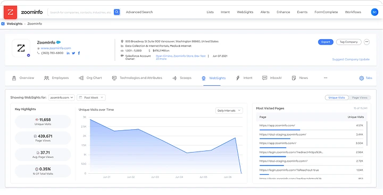Click the blue search magnifier button
The width and height of the screenshot is (383, 195).
click(116, 12)
